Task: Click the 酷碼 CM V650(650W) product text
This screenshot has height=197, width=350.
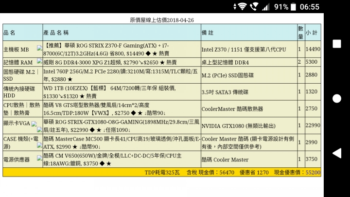Action: (112, 160)
